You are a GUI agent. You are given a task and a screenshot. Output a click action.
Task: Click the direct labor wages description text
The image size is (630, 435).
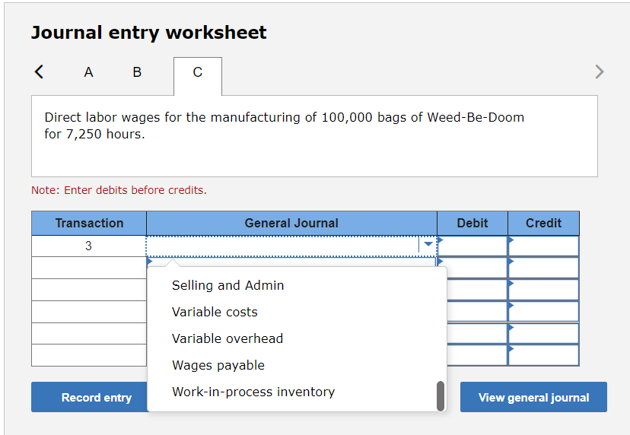[284, 125]
